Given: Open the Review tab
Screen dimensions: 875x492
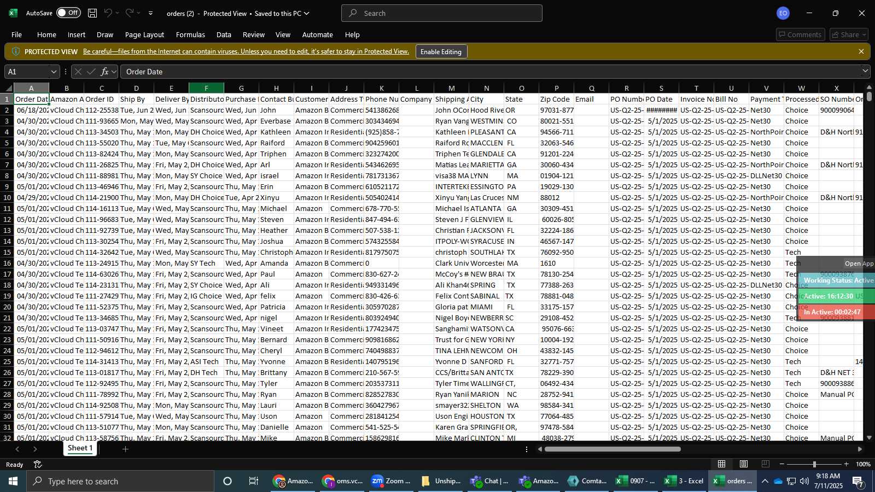Looking at the screenshot, I should click(254, 34).
